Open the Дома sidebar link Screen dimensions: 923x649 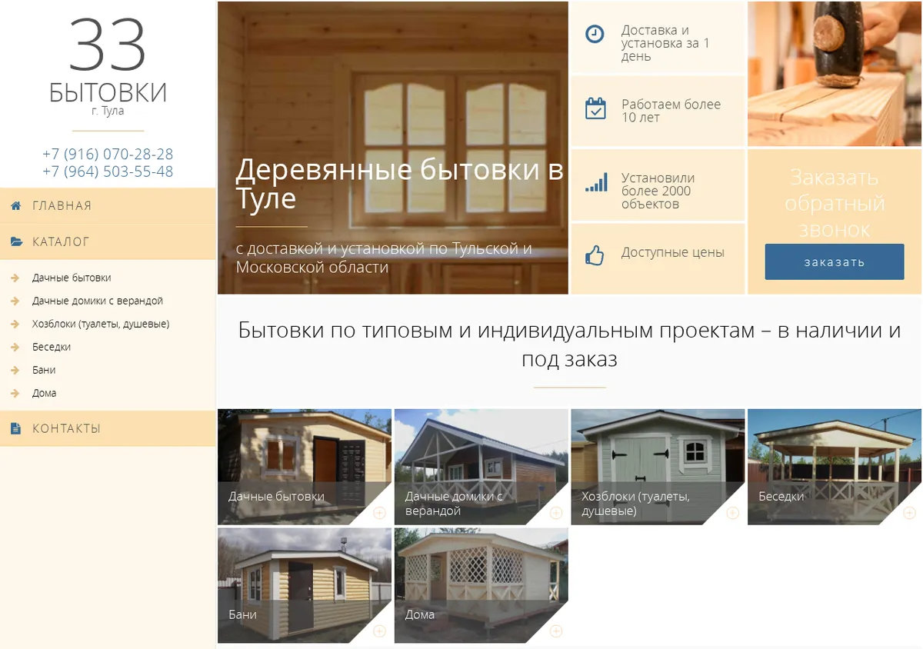point(44,393)
